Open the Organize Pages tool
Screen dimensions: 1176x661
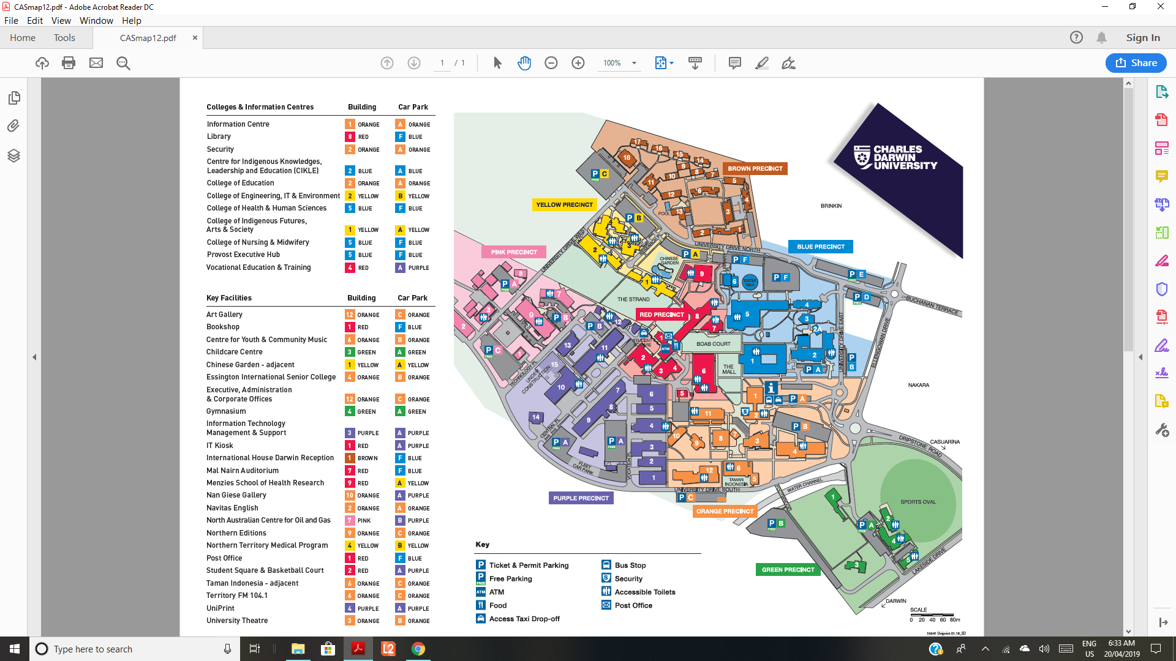(x=1162, y=233)
